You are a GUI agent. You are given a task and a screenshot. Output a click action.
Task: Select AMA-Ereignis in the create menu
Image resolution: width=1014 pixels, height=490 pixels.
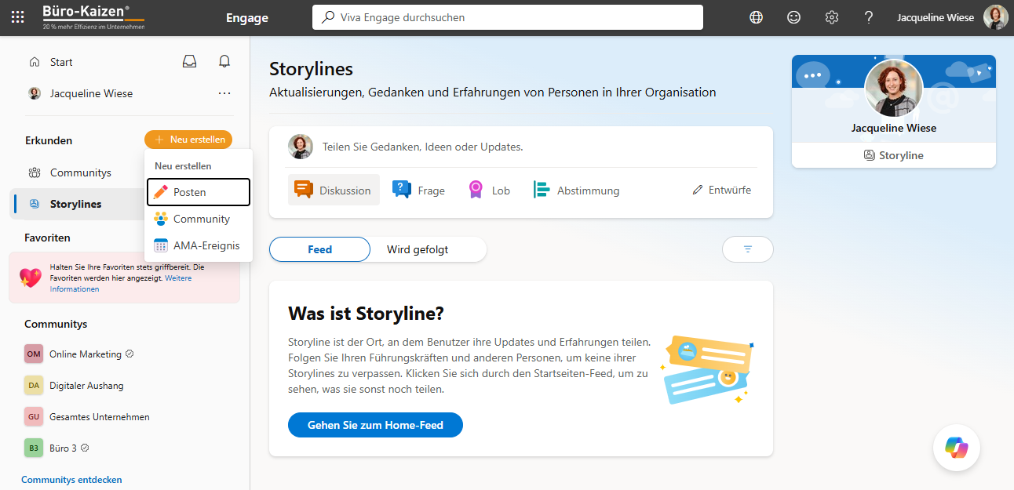tap(198, 245)
